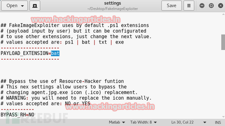Toggle the INS insert mode indicator
The height and width of the screenshot is (126, 225).
click(x=218, y=122)
